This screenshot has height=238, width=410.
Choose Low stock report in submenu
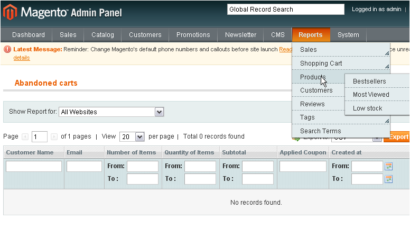coord(367,108)
